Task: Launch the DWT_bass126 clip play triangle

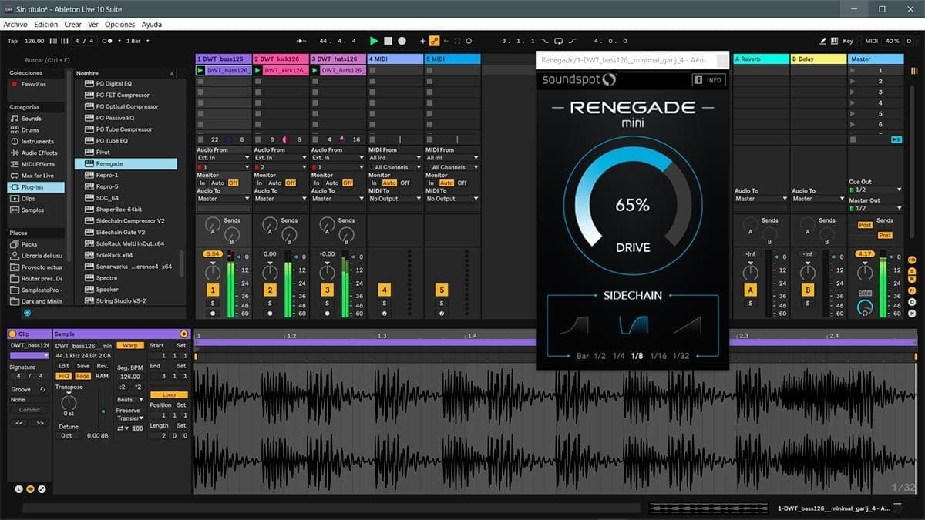Action: click(201, 70)
